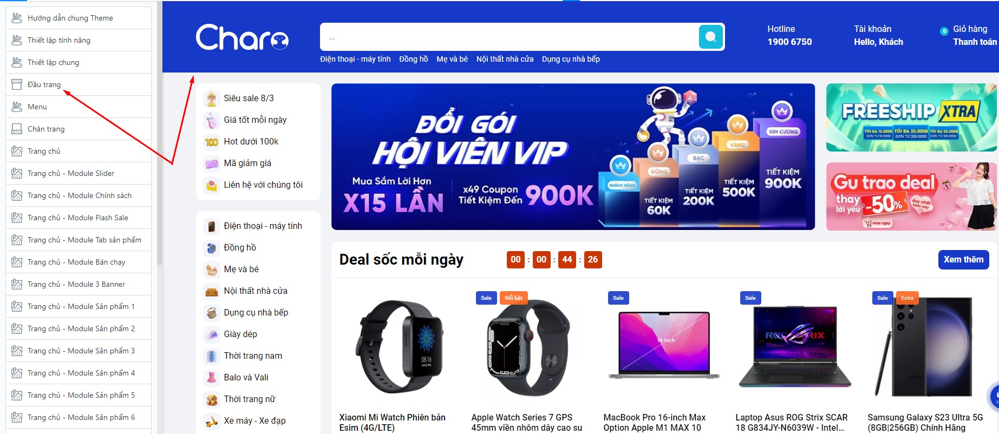Open Trang chủ - Module Flash Sale
The image size is (999, 434).
pyautogui.click(x=79, y=218)
